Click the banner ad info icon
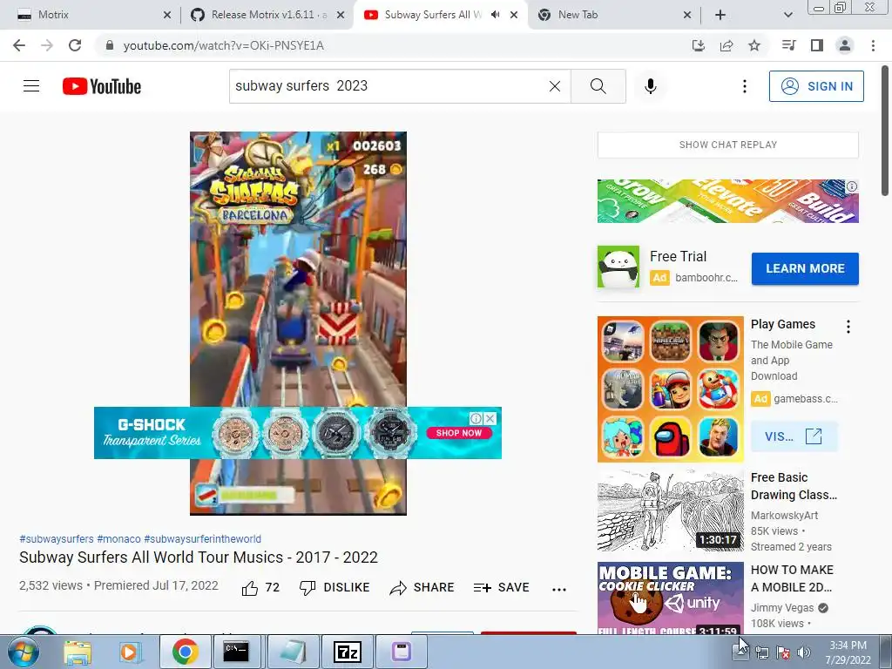 tap(852, 186)
